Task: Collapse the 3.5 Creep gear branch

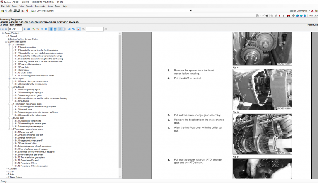Action: [x=10, y=118]
